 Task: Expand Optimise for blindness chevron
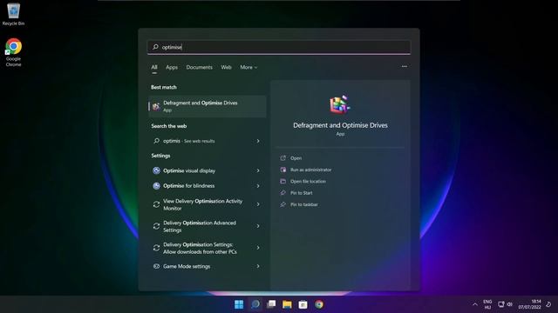258,185
